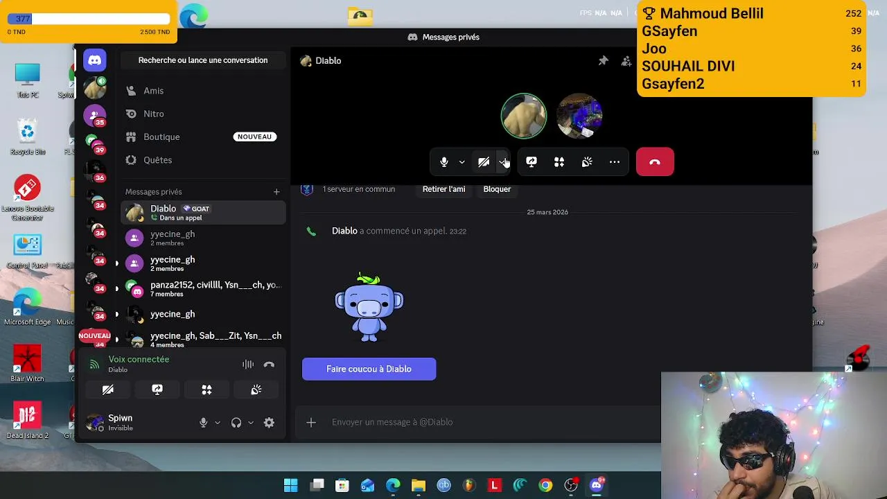Open activities from the call controls bar

559,162
